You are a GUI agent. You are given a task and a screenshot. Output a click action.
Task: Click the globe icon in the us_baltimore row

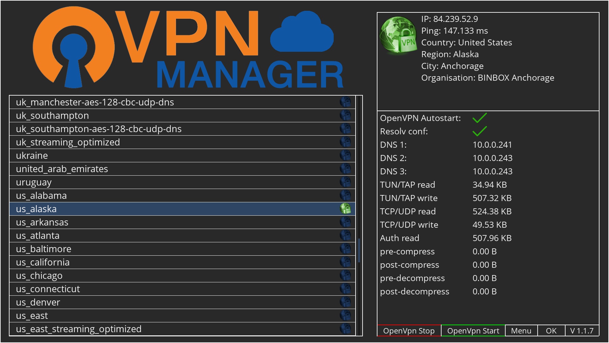coord(345,249)
